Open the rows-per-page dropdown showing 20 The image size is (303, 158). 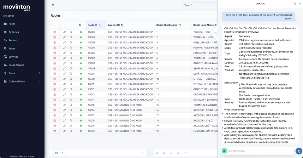click(x=59, y=153)
